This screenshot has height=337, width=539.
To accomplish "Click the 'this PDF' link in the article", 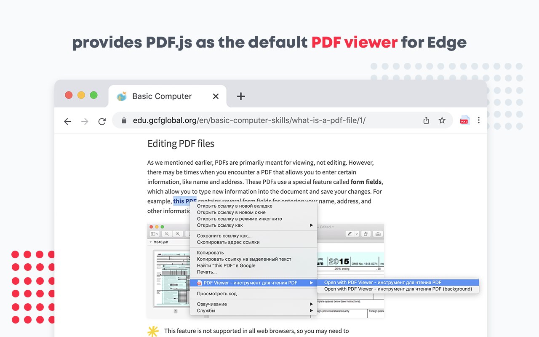I will click(185, 201).
